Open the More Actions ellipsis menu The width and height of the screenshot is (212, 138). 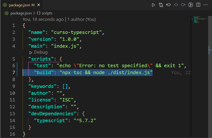tap(206, 5)
